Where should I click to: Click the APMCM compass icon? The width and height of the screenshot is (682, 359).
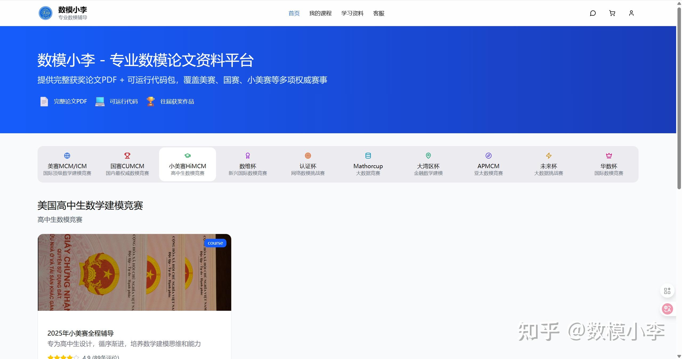pos(488,156)
